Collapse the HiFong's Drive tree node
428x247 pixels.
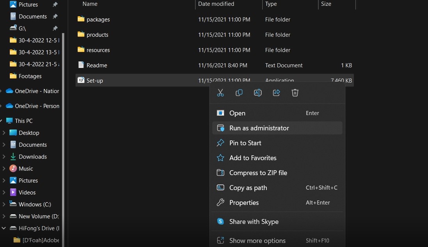coord(4,228)
